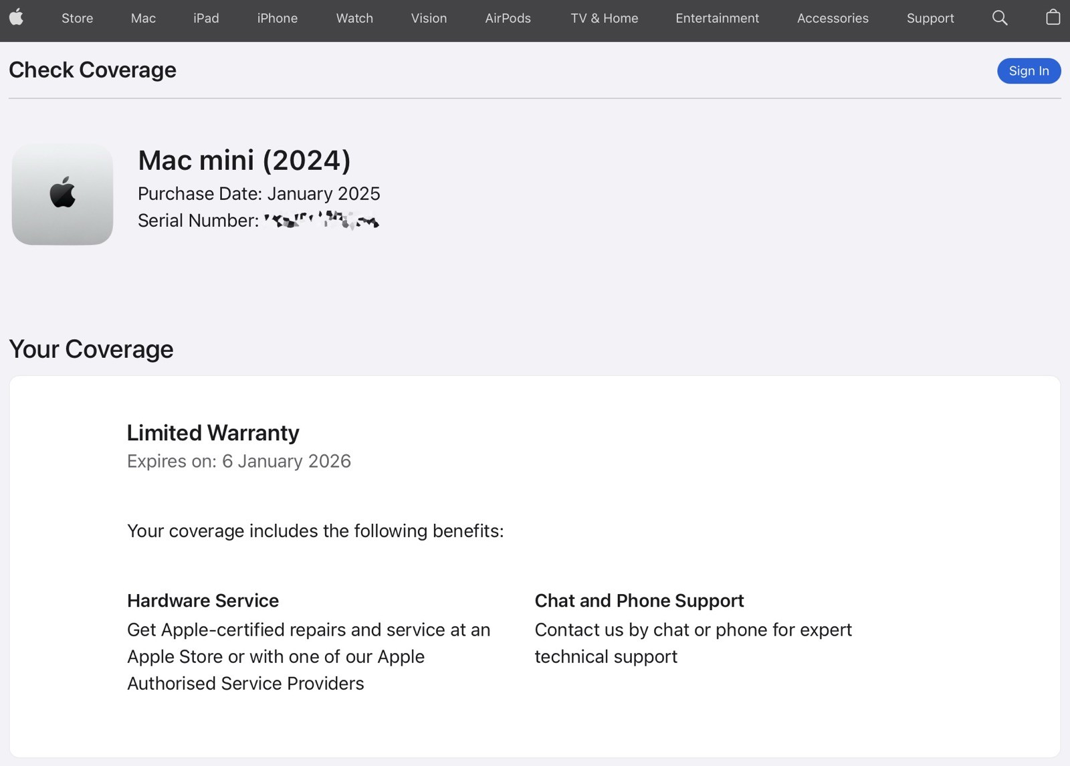Open the Support menu item
1070x766 pixels.
point(930,18)
